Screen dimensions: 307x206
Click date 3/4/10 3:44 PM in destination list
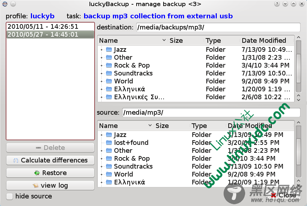tap(266, 65)
